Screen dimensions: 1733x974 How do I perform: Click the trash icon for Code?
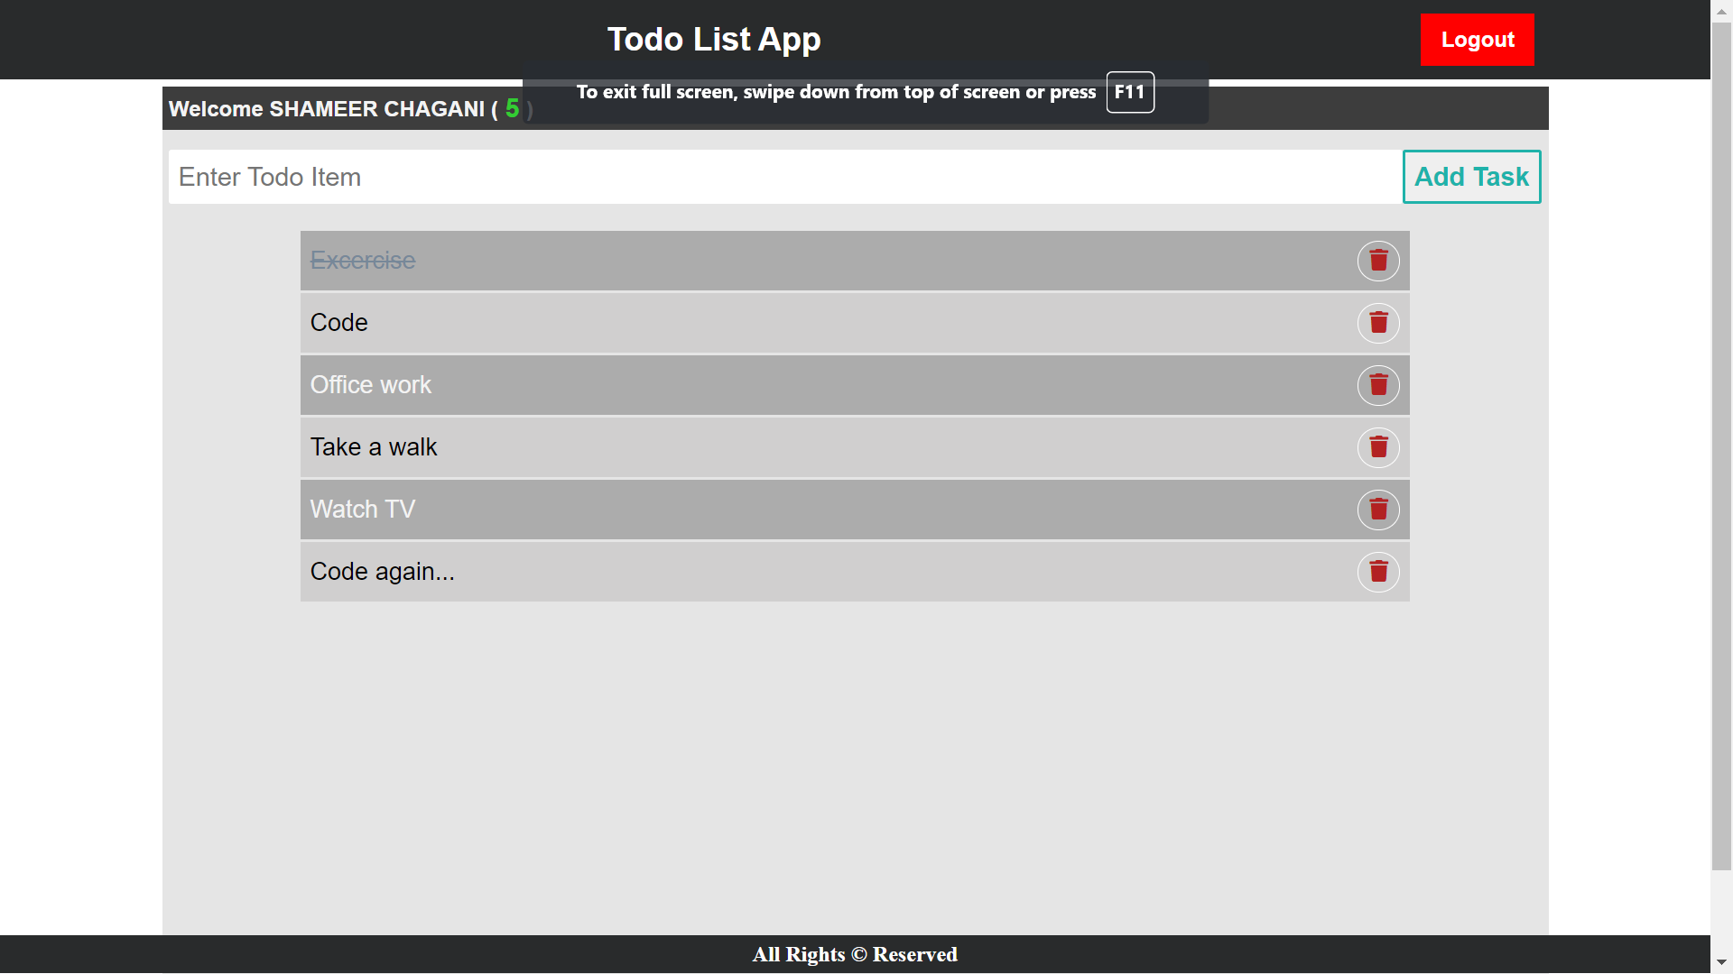click(x=1378, y=323)
